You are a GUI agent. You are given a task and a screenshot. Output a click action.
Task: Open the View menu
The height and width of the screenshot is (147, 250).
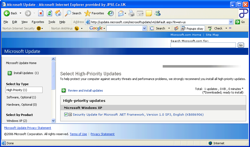(x=24, y=22)
